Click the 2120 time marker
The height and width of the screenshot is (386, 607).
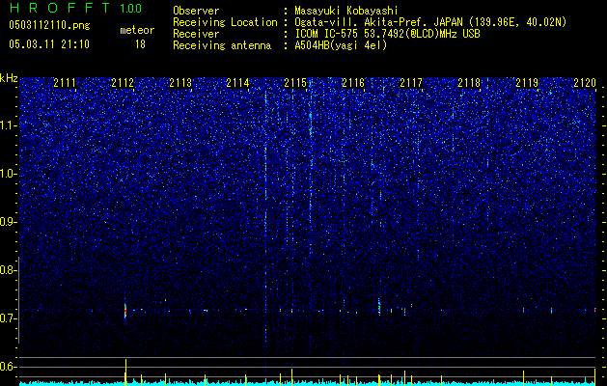[585, 82]
